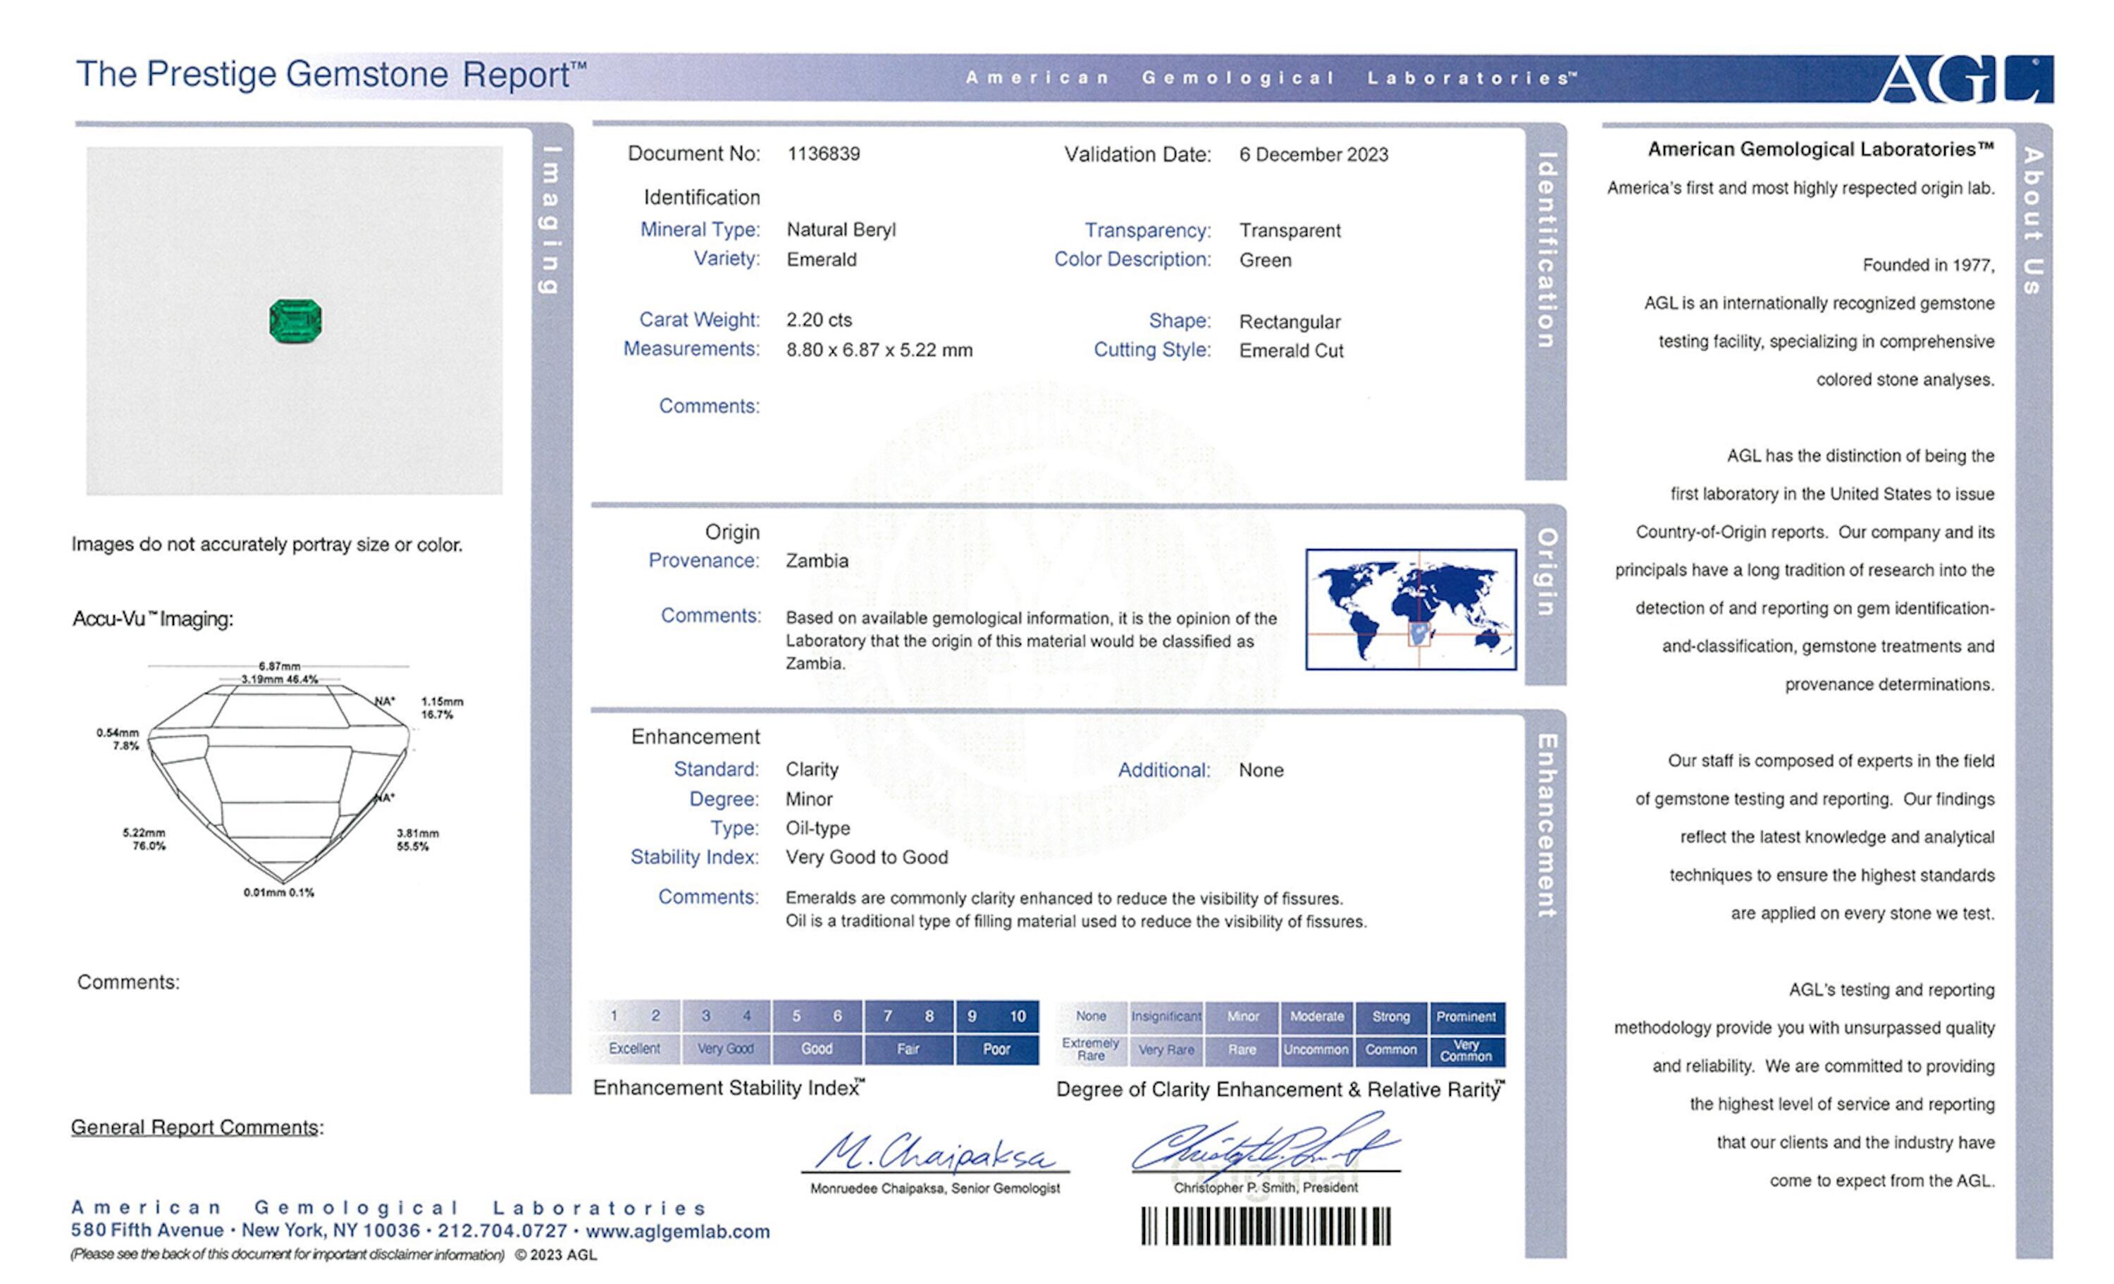Click the 'Very Good to Good' stability value
The height and width of the screenshot is (1284, 2114).
867,858
